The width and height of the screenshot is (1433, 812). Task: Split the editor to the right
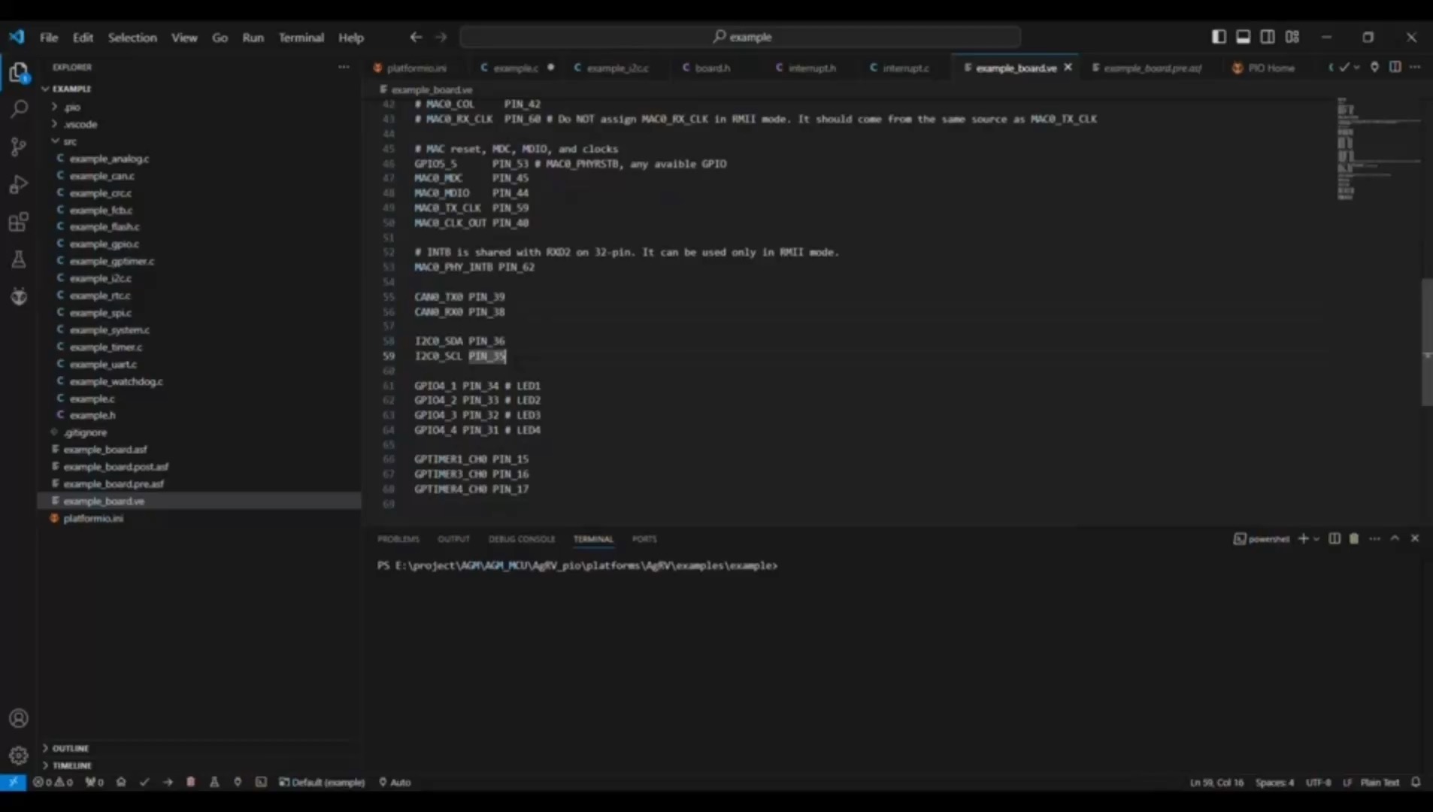[x=1395, y=67]
